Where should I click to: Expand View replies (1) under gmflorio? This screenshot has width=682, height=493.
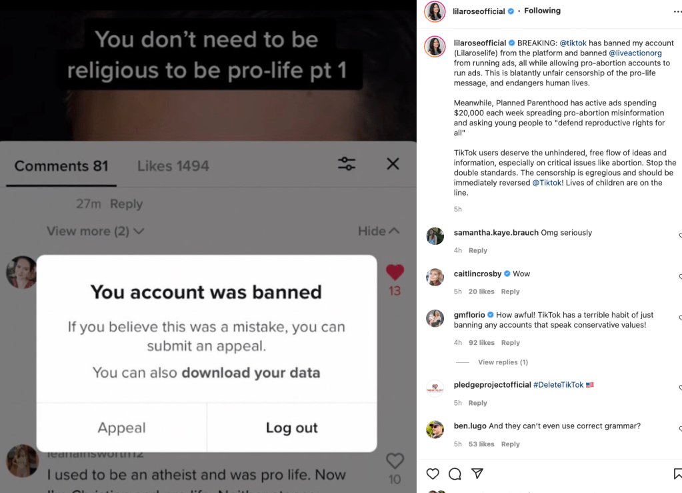point(503,362)
